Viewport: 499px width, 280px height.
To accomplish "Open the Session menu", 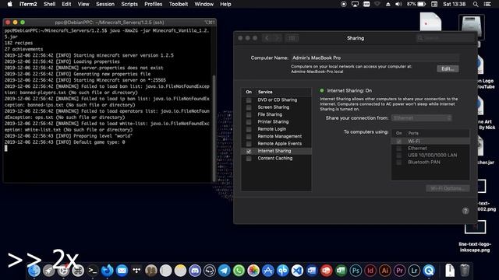I will [x=105, y=4].
